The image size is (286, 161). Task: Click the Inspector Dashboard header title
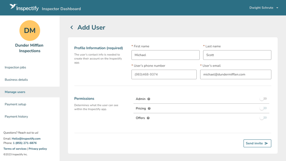[x=61, y=9]
